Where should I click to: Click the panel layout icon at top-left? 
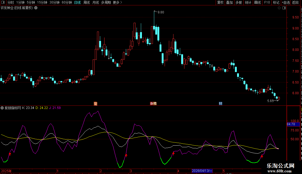(3, 2)
